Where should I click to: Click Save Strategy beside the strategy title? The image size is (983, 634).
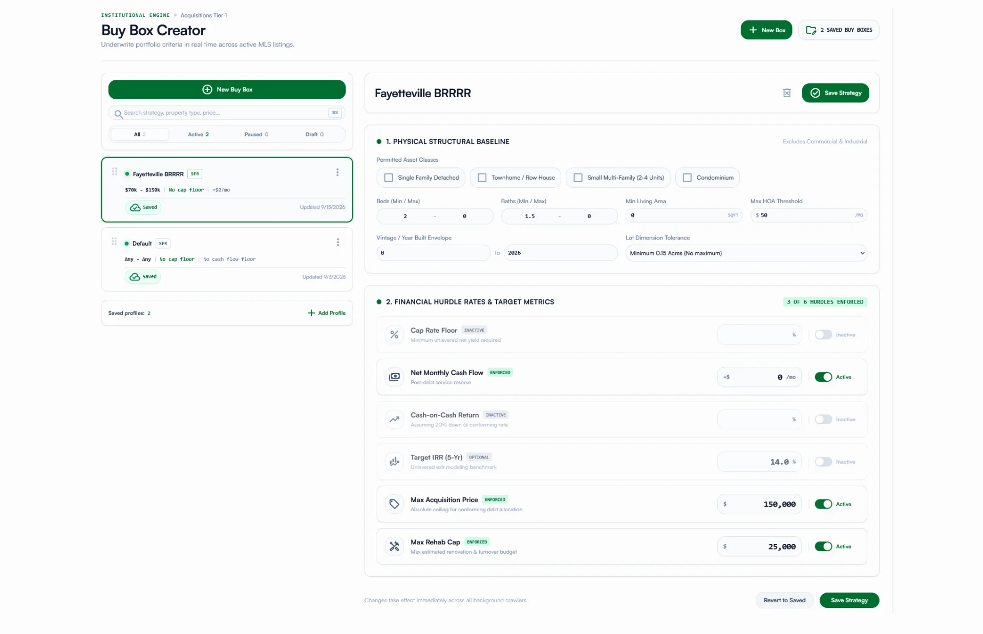tap(835, 93)
